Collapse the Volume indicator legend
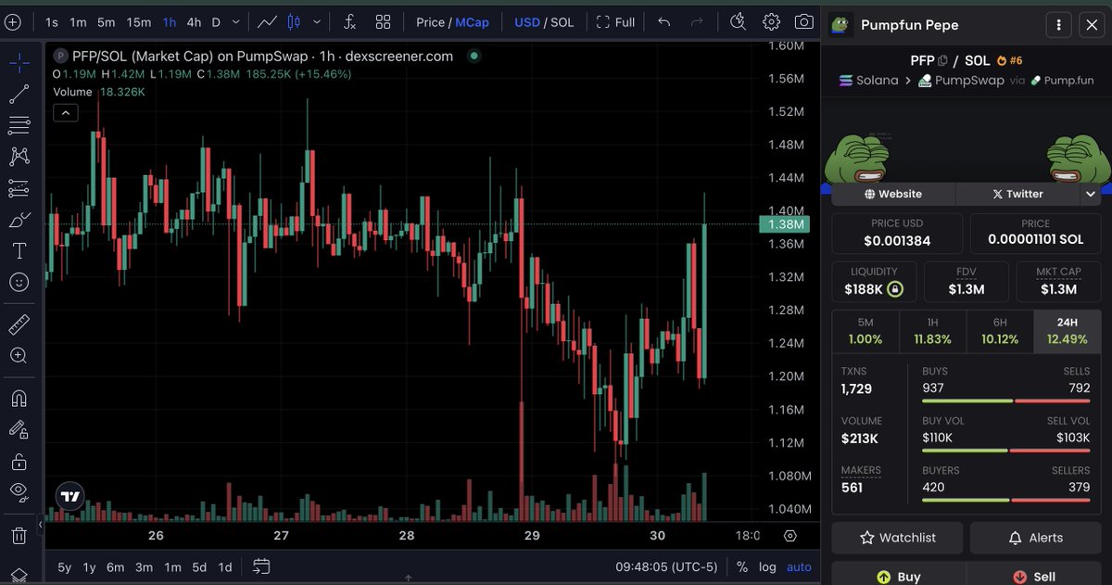Viewport: 1112px width, 585px height. click(x=66, y=113)
